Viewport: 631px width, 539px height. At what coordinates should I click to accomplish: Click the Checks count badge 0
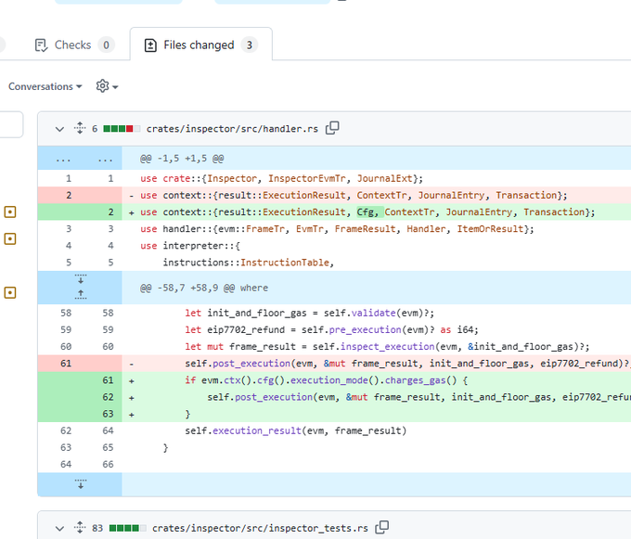106,45
